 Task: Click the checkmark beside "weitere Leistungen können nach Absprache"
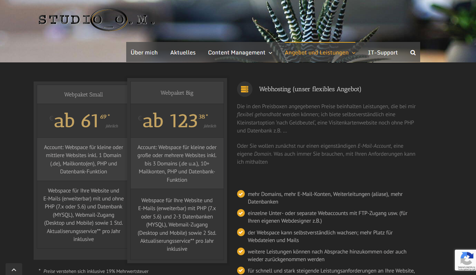[241, 251]
